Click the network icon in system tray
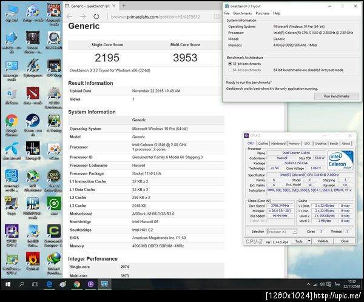 (x=315, y=284)
